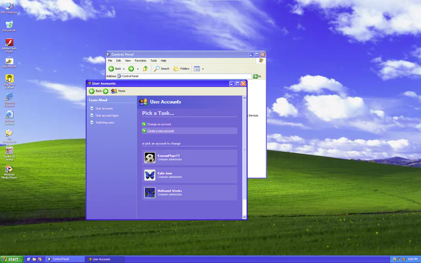Select the Buy Me a Coffee desktop icon
Image resolution: width=421 pixels, height=263 pixels.
[9, 81]
